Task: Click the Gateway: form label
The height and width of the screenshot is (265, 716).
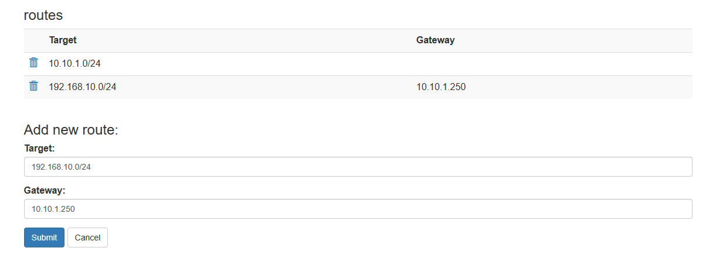Action: 45,191
